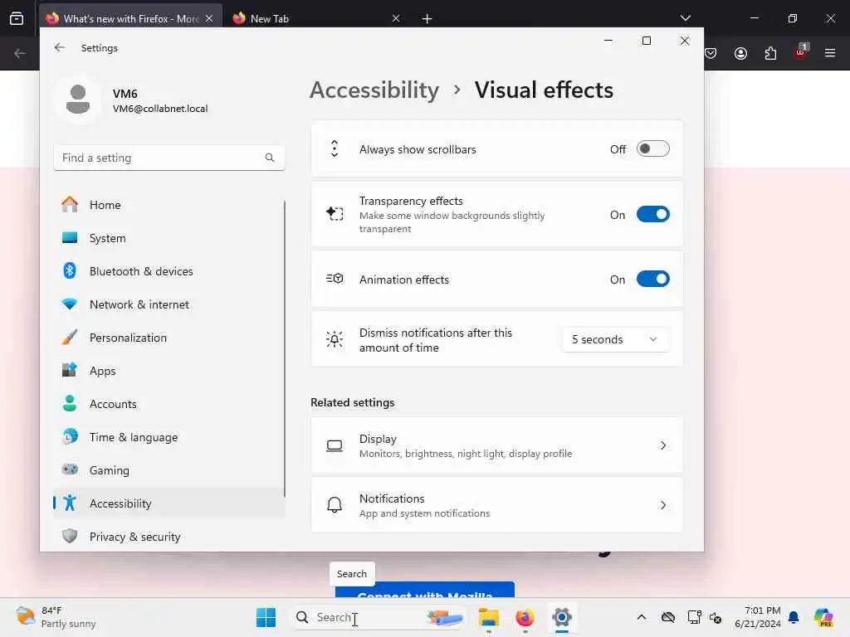Image resolution: width=850 pixels, height=637 pixels.
Task: Open Time & language settings
Action: pos(169,436)
